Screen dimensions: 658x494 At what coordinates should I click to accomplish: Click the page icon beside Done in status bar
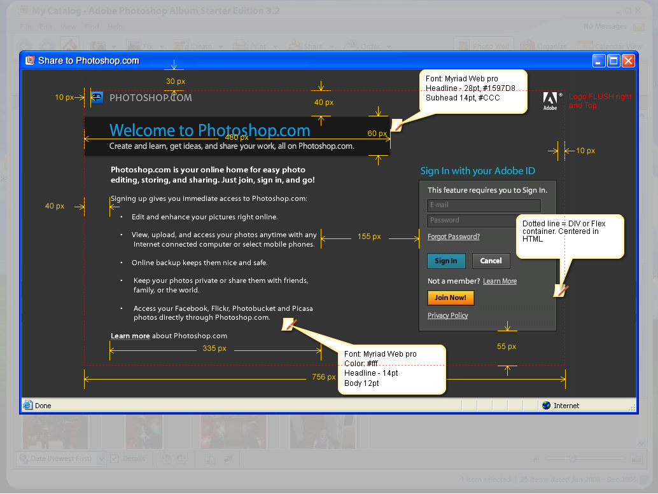[x=28, y=405]
